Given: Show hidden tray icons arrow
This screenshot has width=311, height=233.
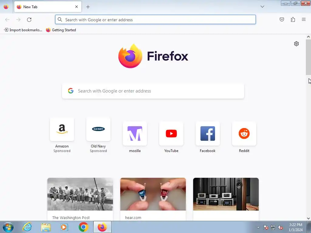Looking at the screenshot, I should tap(258, 227).
